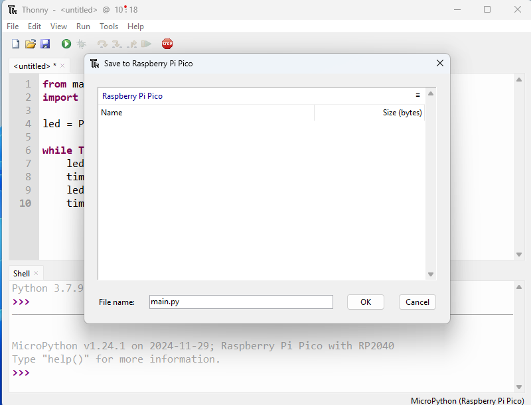Confirm saving with the OK button
This screenshot has width=531, height=405.
(x=365, y=302)
